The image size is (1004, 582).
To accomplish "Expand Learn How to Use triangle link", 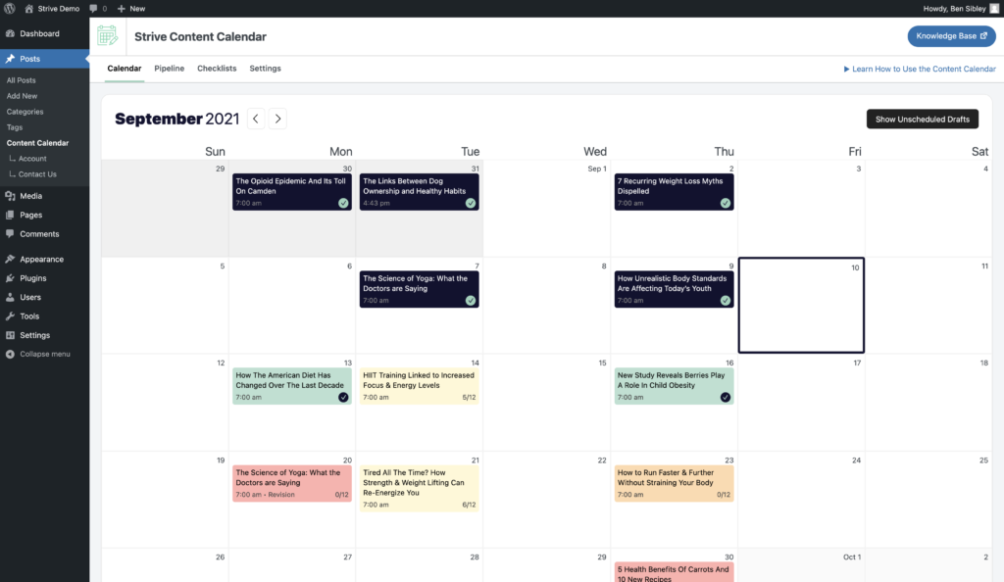I will (x=920, y=69).
